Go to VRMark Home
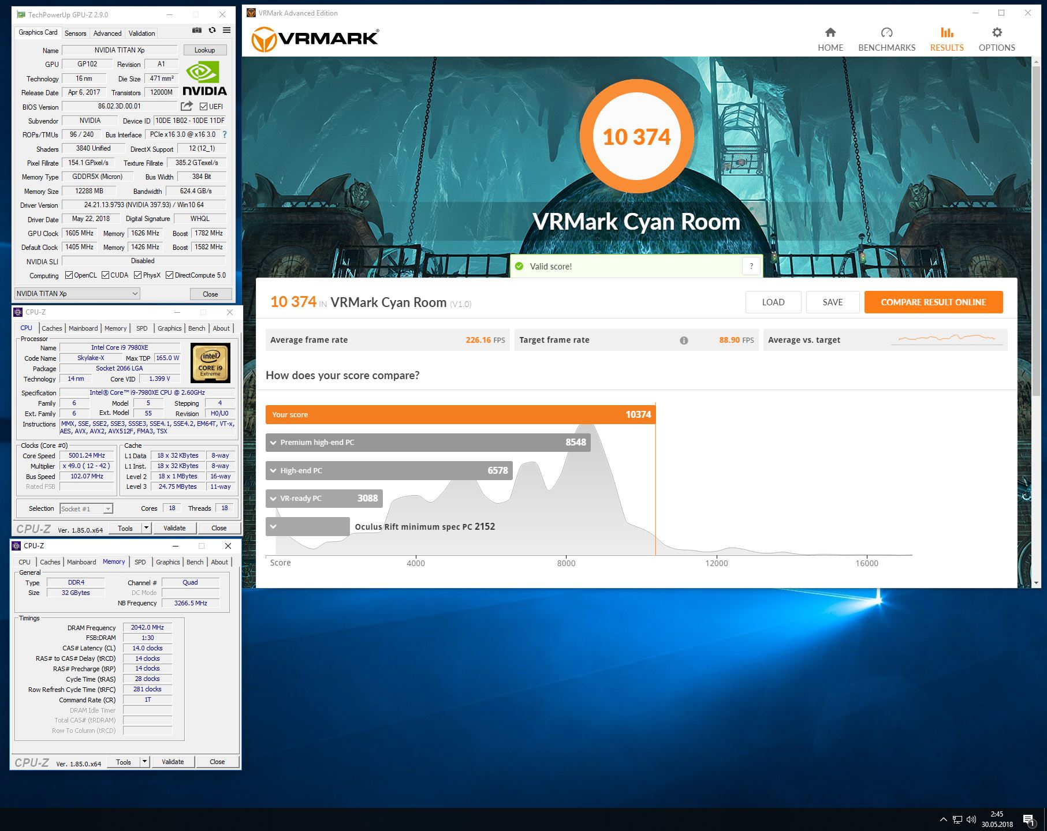The width and height of the screenshot is (1047, 831). (830, 39)
